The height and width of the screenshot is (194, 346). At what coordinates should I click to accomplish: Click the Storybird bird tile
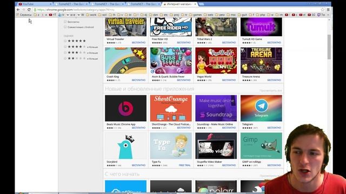[x=125, y=145]
